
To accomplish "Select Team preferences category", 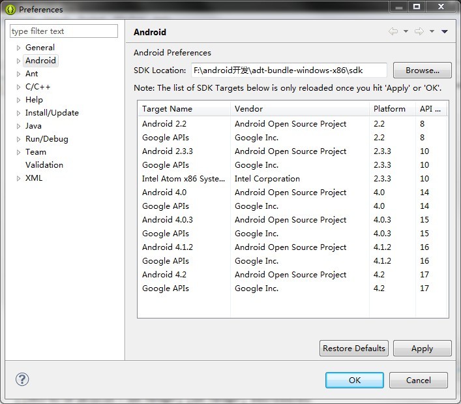I will [x=36, y=152].
